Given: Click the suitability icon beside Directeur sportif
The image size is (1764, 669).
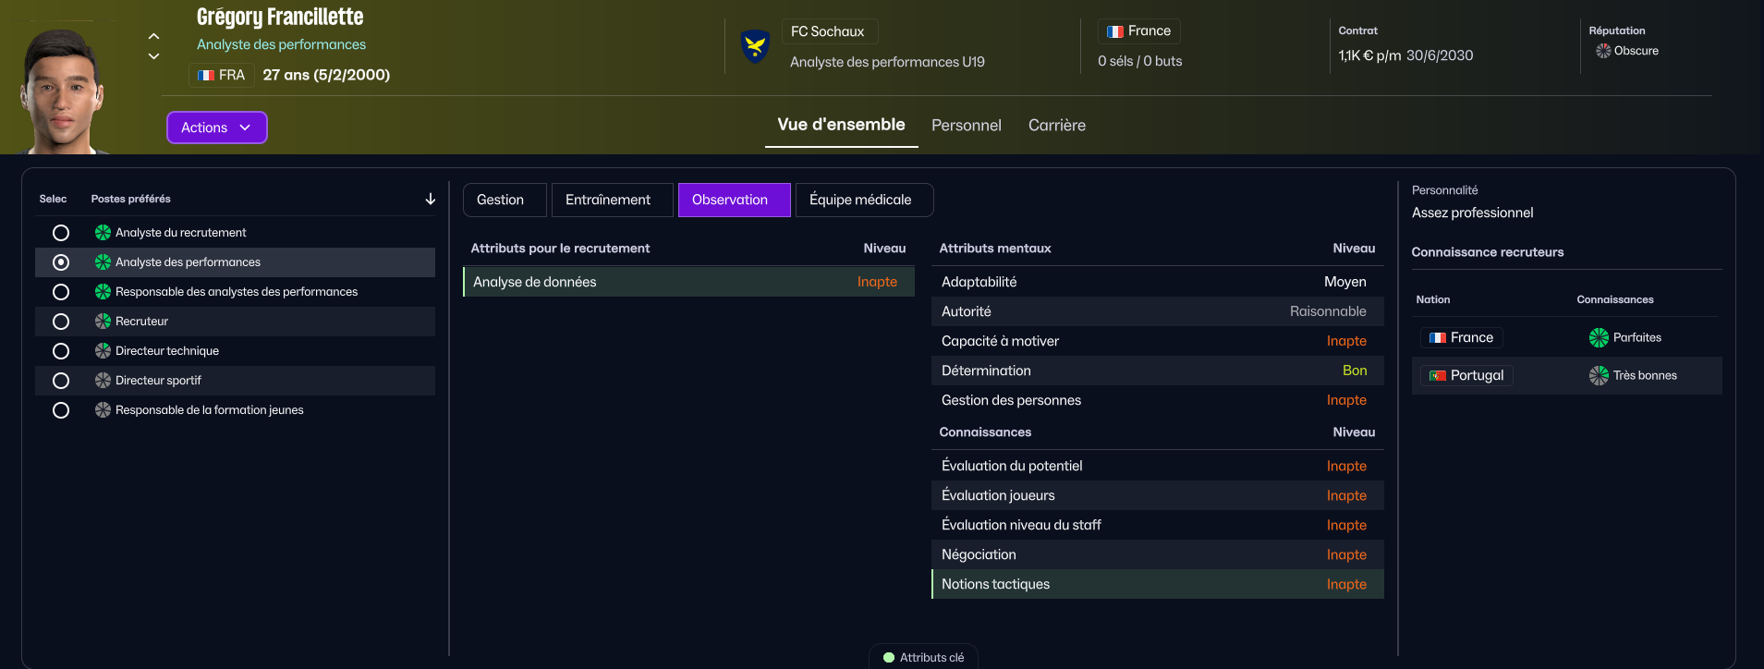Looking at the screenshot, I should pyautogui.click(x=103, y=381).
